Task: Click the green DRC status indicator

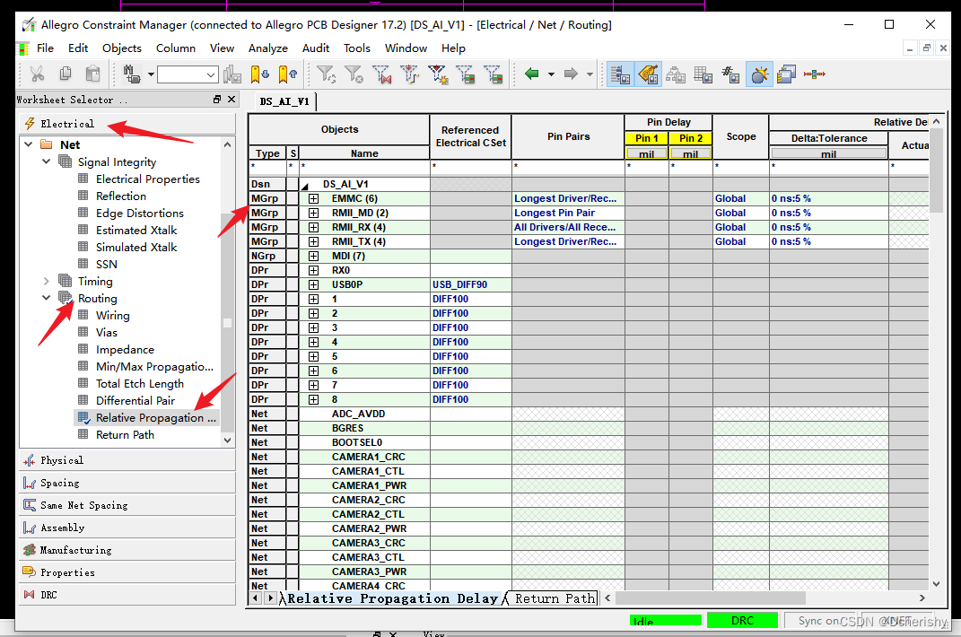Action: (742, 621)
